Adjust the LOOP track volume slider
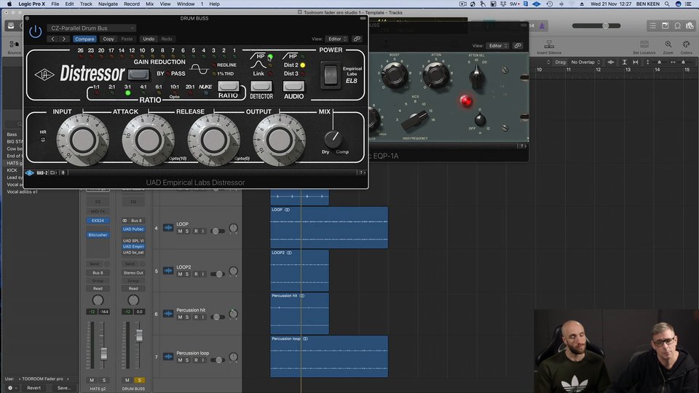Viewport: 699px width, 393px height. [x=217, y=231]
